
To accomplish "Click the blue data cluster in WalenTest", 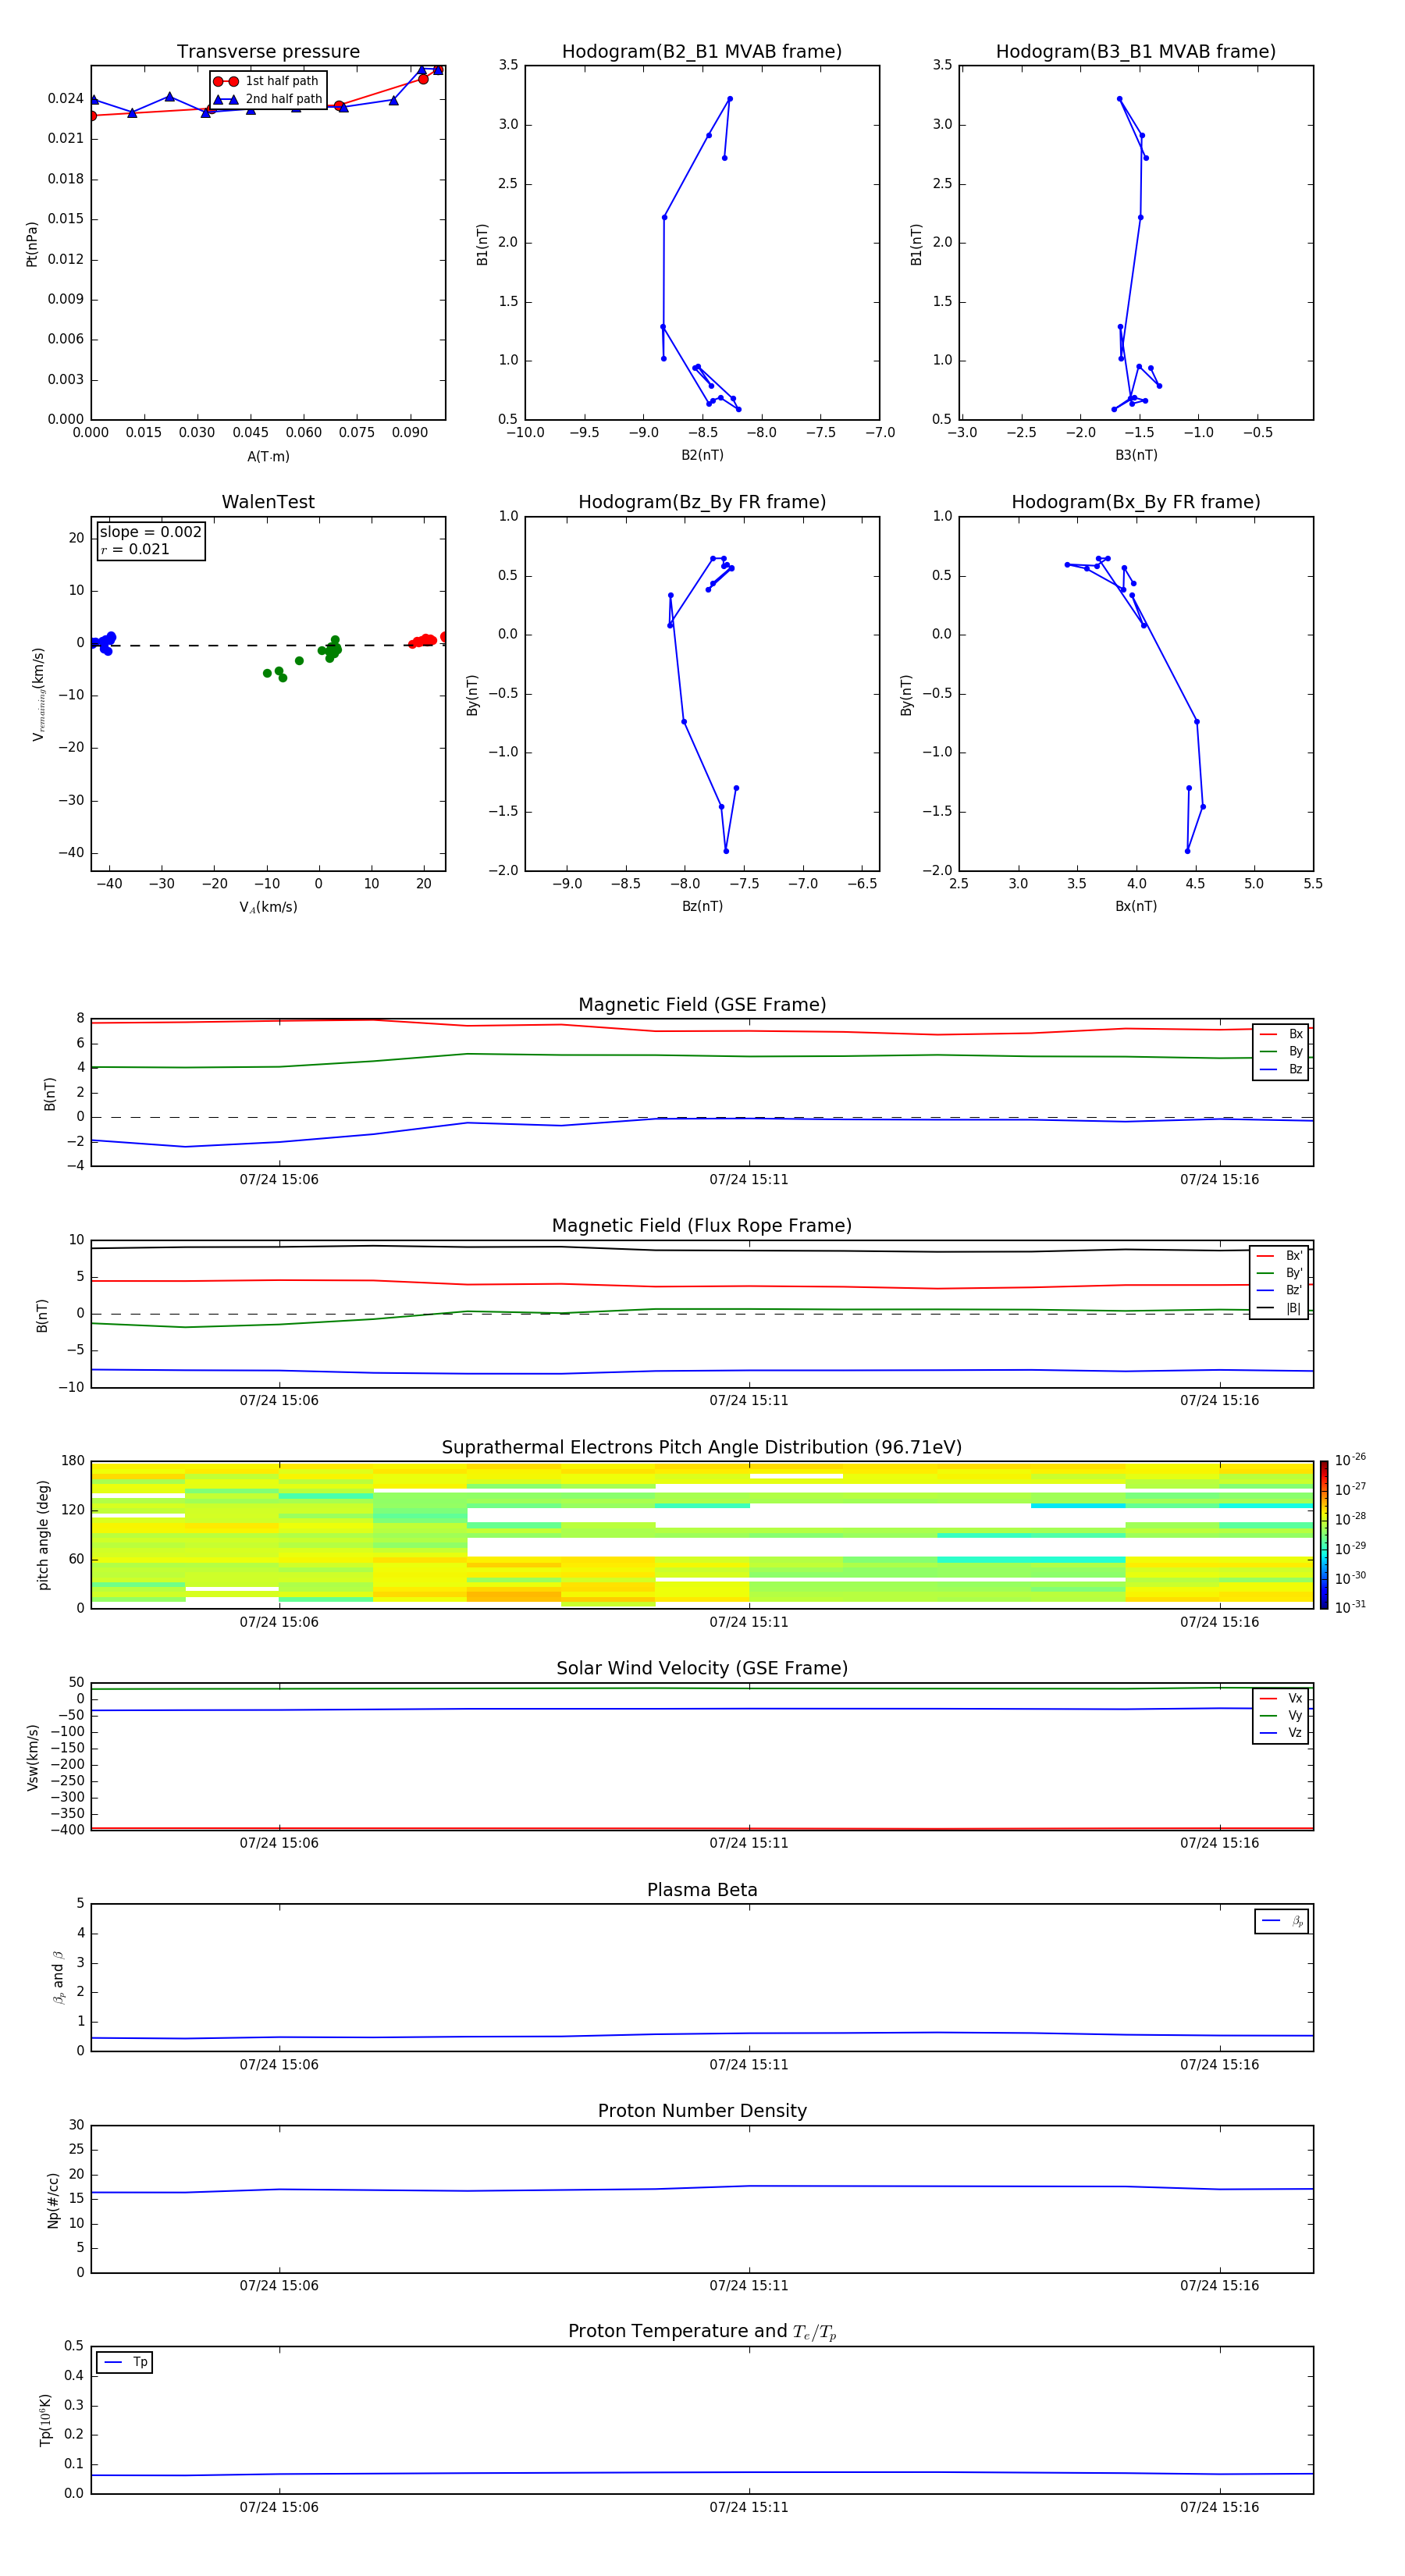I will click(103, 642).
